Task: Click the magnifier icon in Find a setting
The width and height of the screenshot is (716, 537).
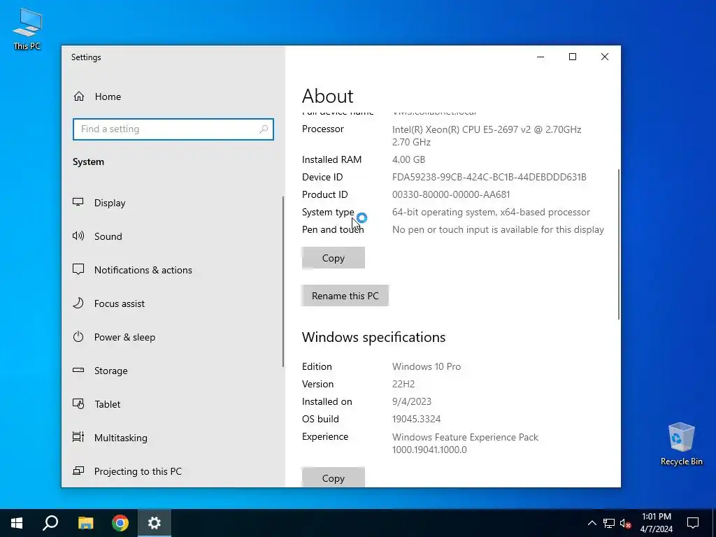Action: (264, 129)
